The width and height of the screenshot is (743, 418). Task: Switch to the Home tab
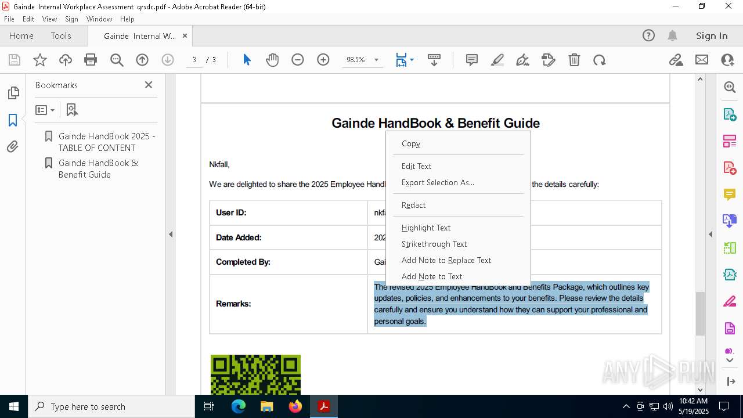21,35
